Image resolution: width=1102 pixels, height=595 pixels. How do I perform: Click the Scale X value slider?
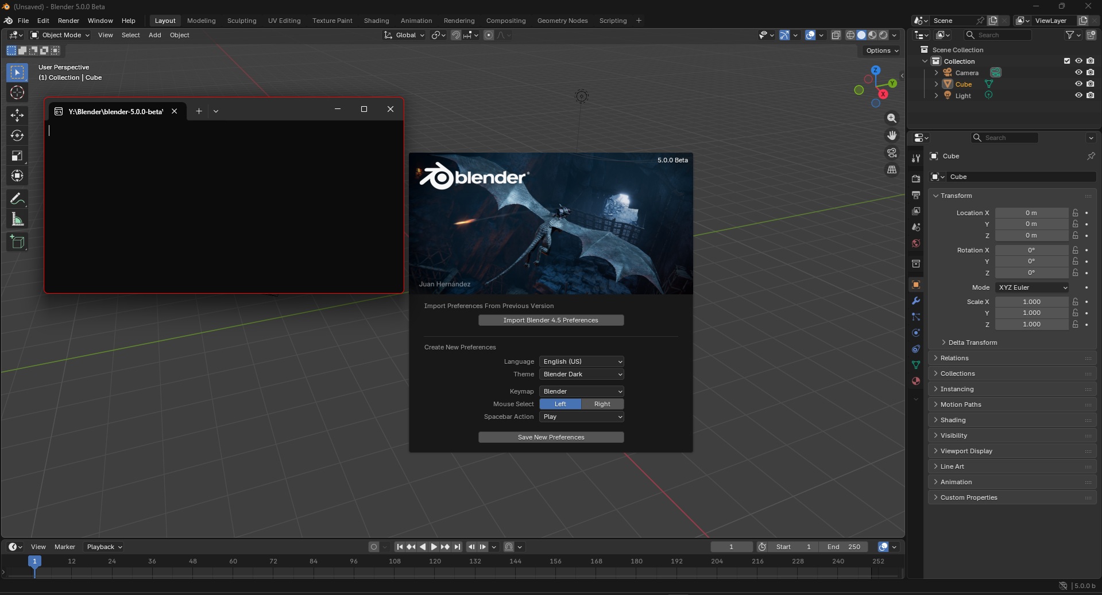click(1032, 302)
